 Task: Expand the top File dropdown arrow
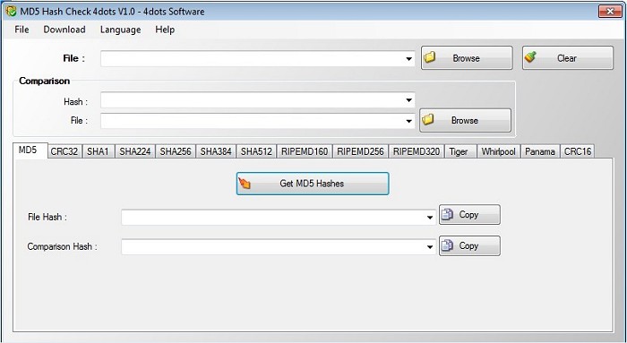tap(408, 59)
